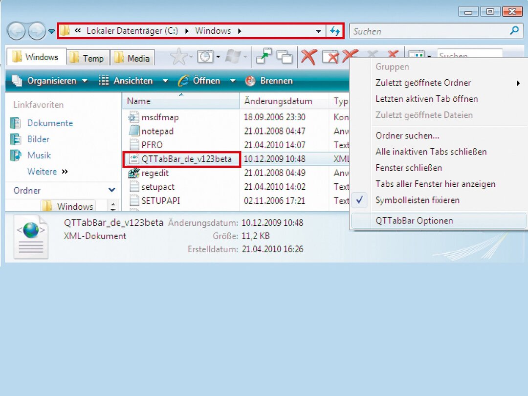Click the refresh icon beside the address bar
Screen dimensions: 528x396
point(335,31)
